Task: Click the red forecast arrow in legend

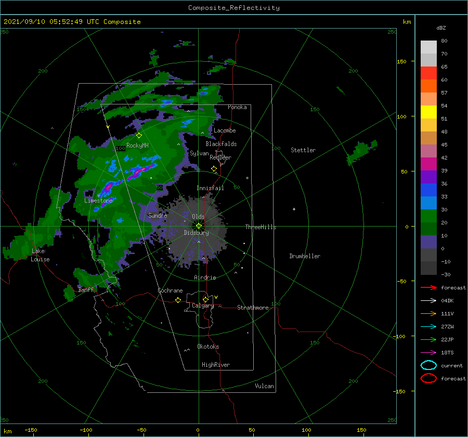Action: (x=428, y=287)
